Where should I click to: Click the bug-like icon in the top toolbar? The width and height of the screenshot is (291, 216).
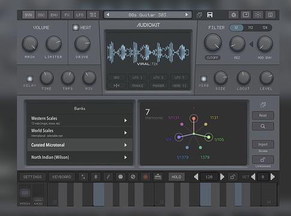233,15
